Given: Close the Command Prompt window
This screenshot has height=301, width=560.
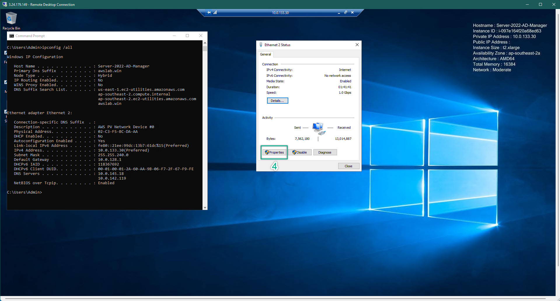Looking at the screenshot, I should tap(201, 36).
